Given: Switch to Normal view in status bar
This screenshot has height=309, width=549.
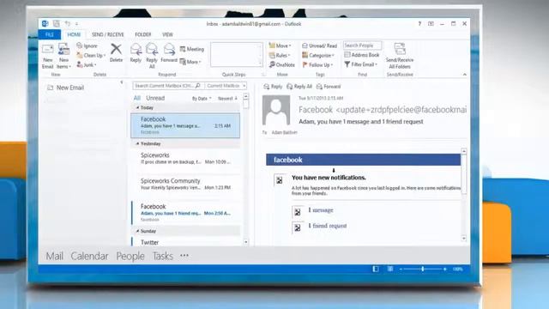Looking at the screenshot, I should point(376,269).
